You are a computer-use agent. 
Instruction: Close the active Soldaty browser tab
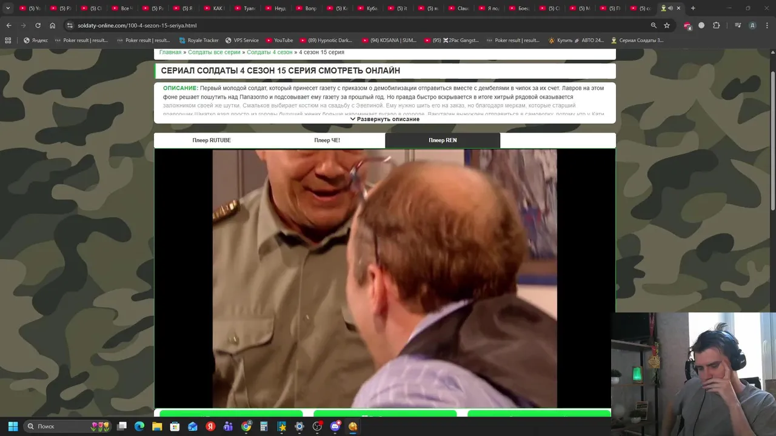coord(678,8)
